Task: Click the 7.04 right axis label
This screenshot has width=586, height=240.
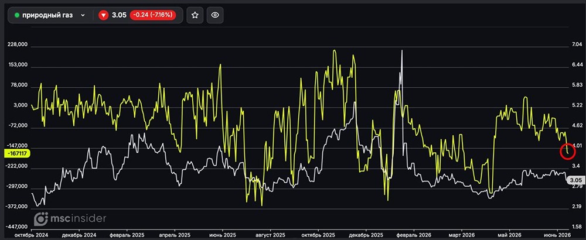Action: tap(576, 44)
